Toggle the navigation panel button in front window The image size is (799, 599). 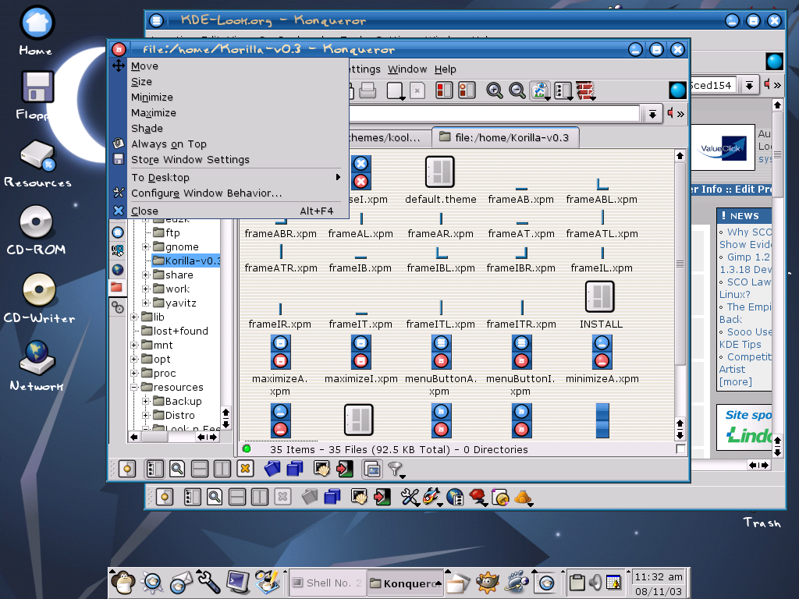(x=127, y=469)
